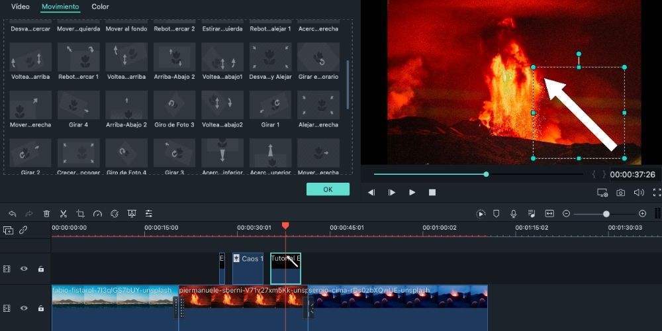662x331 pixels.
Task: Adjust the timeline zoom slider
Action: [606, 214]
